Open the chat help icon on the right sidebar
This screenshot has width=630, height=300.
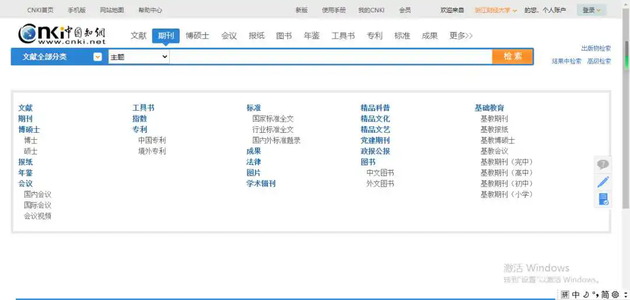click(603, 164)
